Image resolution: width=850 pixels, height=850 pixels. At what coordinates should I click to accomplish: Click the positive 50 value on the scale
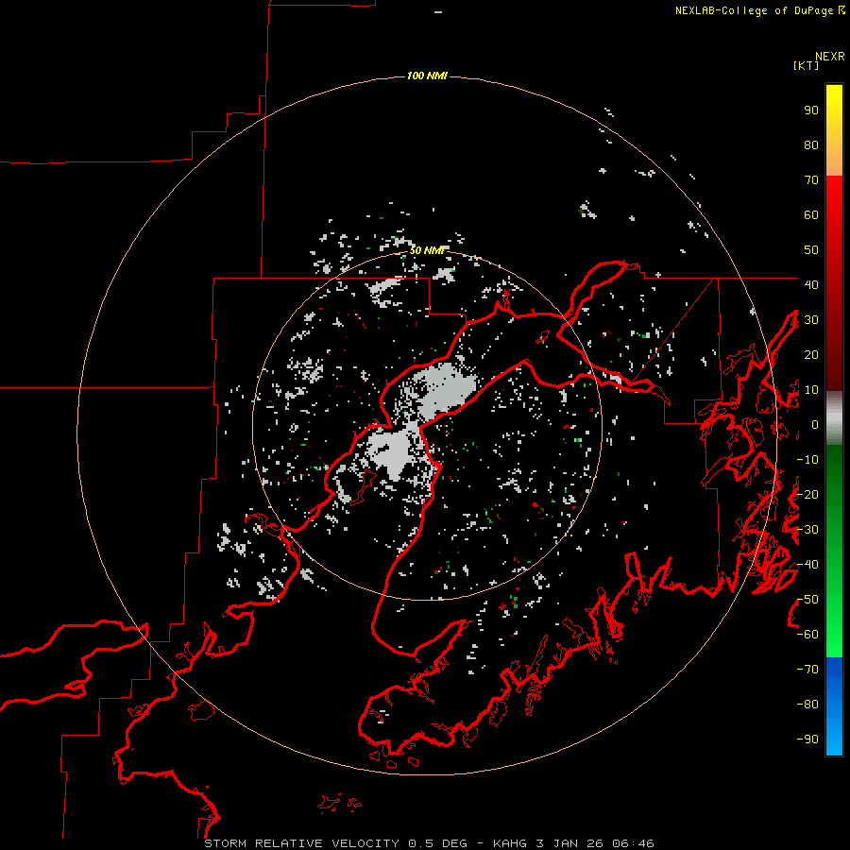coord(811,250)
